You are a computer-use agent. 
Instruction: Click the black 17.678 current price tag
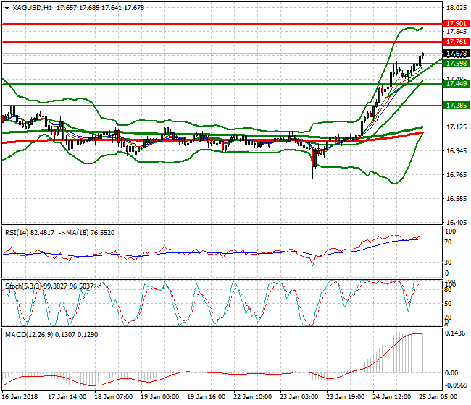456,54
